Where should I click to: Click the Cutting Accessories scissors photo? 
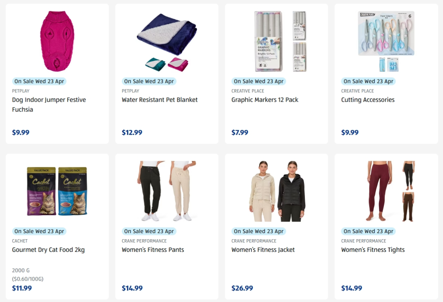[x=386, y=41]
